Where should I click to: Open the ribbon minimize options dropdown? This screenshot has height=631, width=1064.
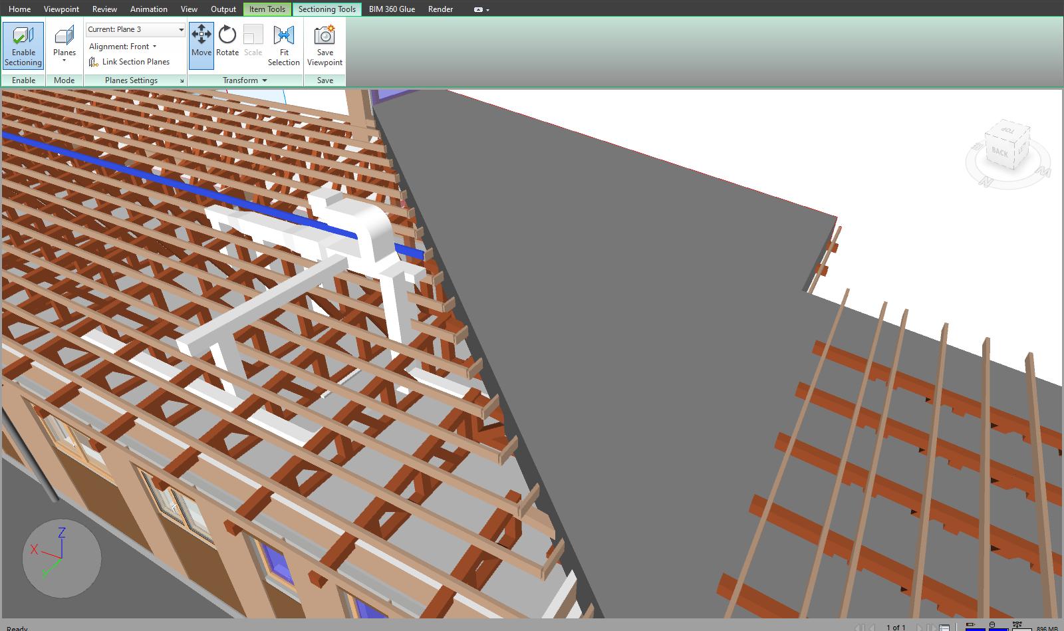482,10
